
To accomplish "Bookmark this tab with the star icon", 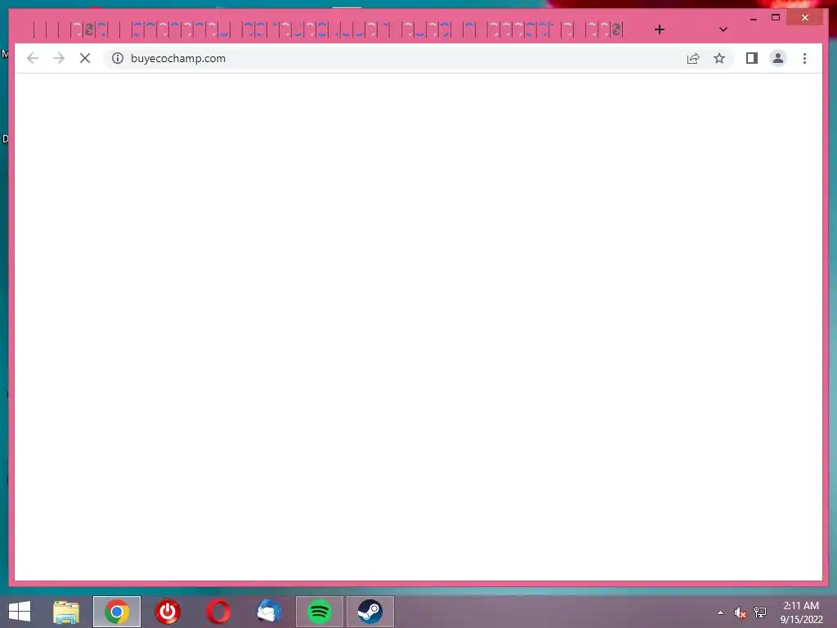I will (719, 58).
